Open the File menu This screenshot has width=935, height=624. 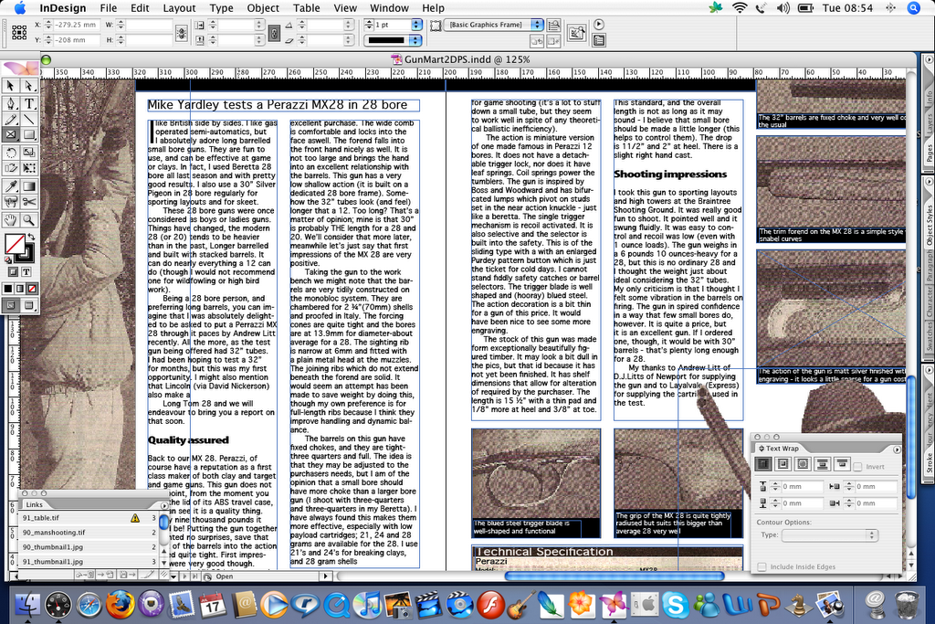(x=109, y=8)
